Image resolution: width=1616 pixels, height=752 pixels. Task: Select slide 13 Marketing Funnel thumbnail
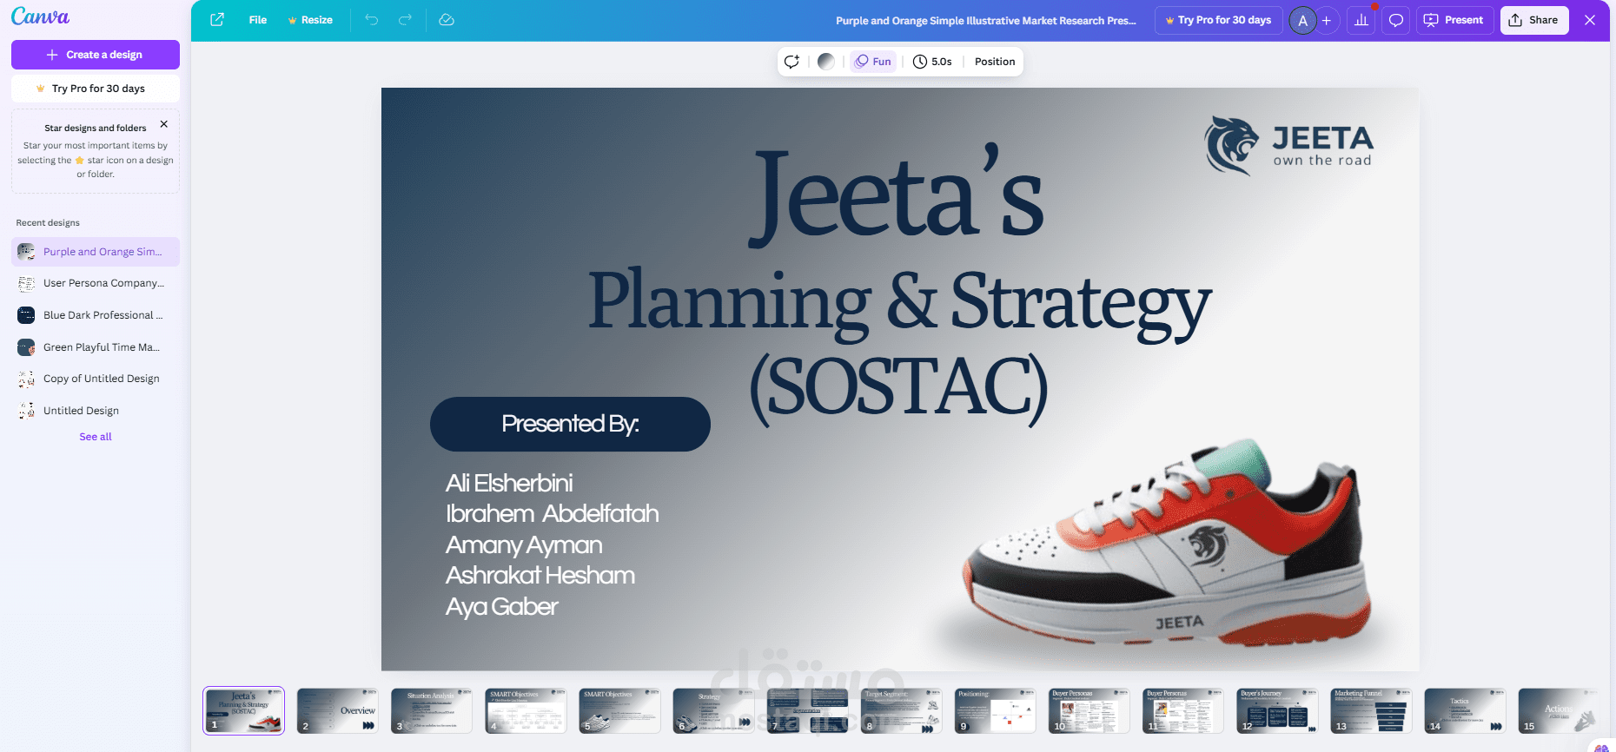click(x=1371, y=710)
